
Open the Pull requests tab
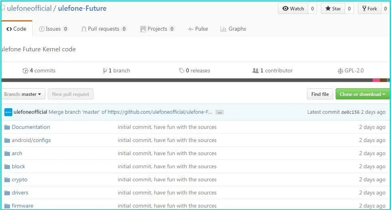tap(104, 29)
